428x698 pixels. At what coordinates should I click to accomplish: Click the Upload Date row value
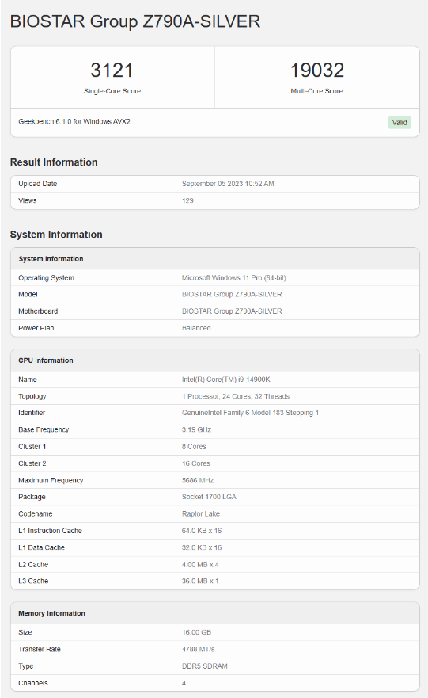click(228, 184)
